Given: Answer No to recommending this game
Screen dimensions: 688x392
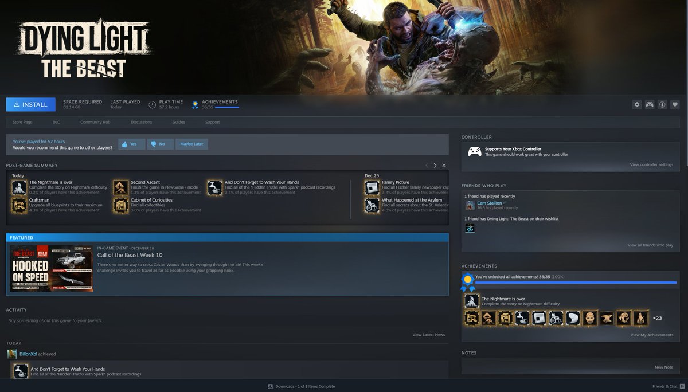Looking at the screenshot, I should (x=160, y=144).
